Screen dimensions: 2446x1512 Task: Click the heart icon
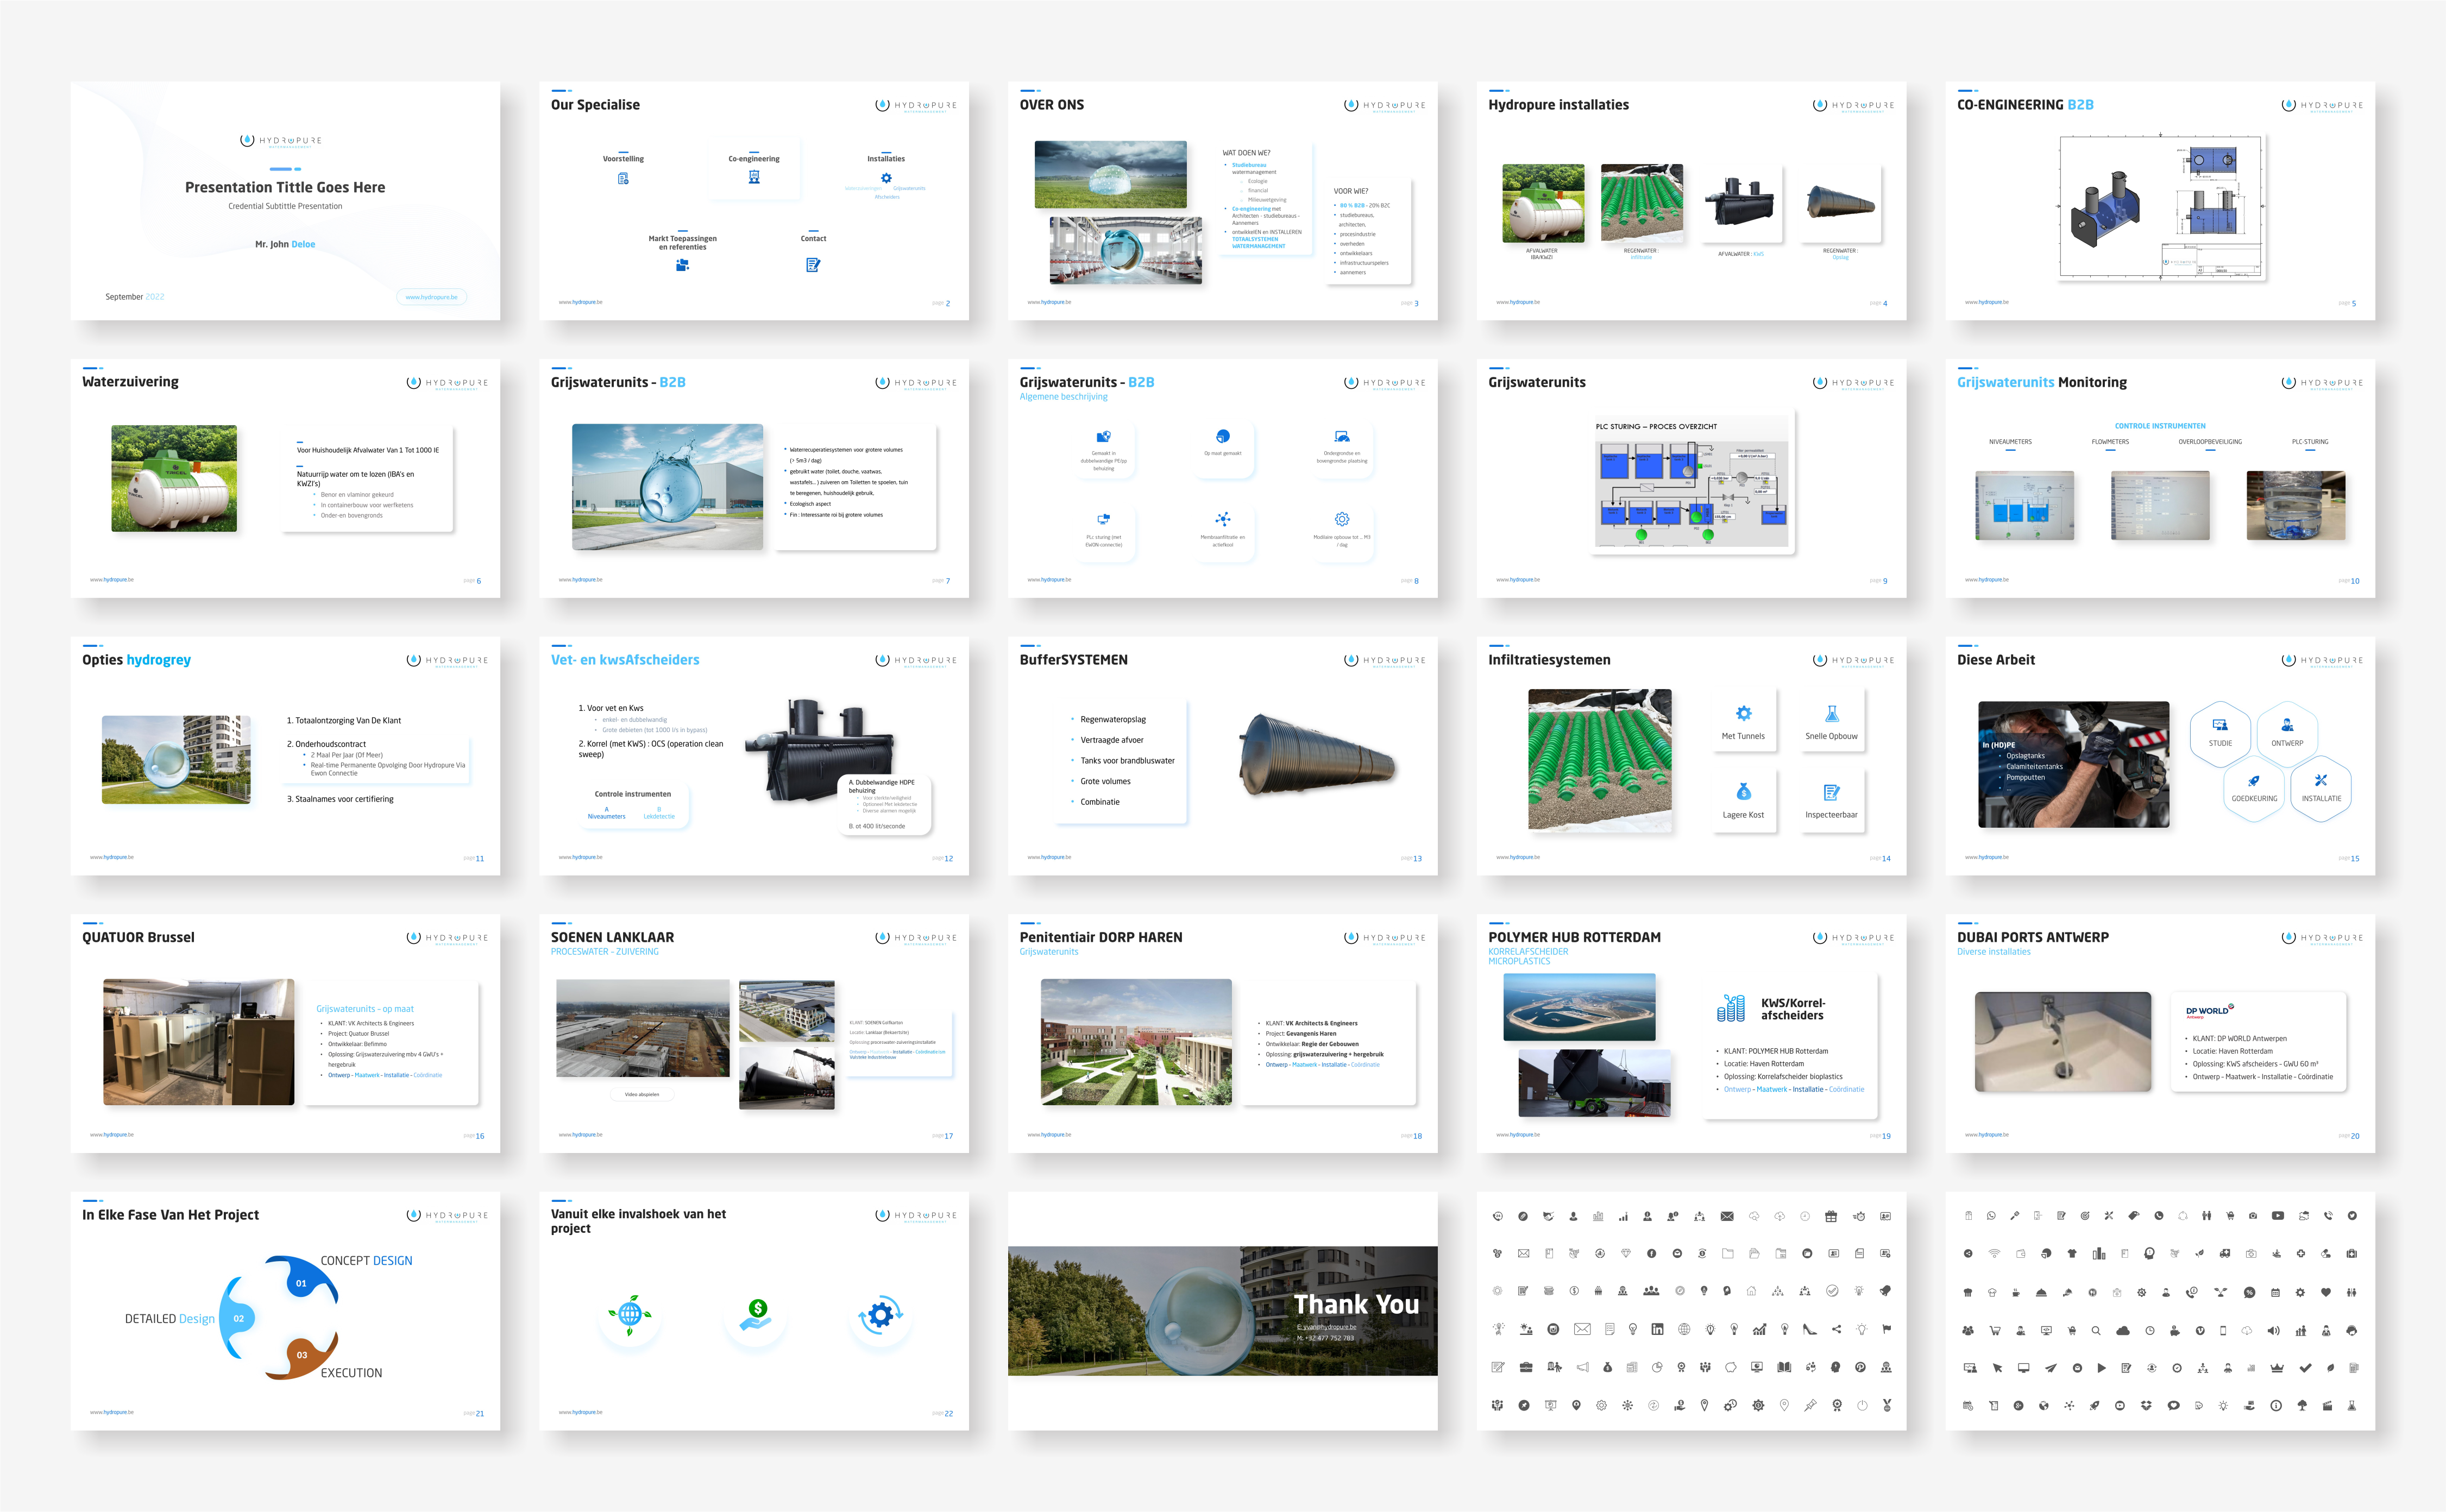[x=2326, y=1293]
